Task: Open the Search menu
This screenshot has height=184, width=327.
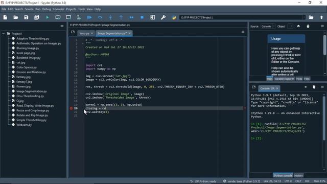Action: click(x=19, y=9)
